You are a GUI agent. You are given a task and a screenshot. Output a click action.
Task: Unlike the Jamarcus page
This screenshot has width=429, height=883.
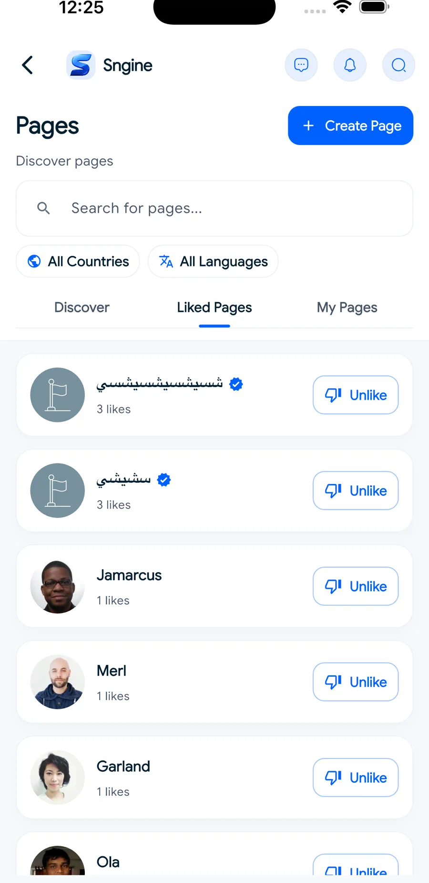tap(356, 586)
